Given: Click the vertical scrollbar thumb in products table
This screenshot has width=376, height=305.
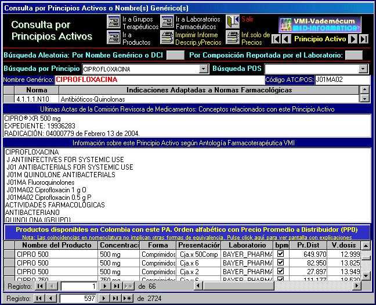Looking at the screenshot, I should (x=366, y=258).
